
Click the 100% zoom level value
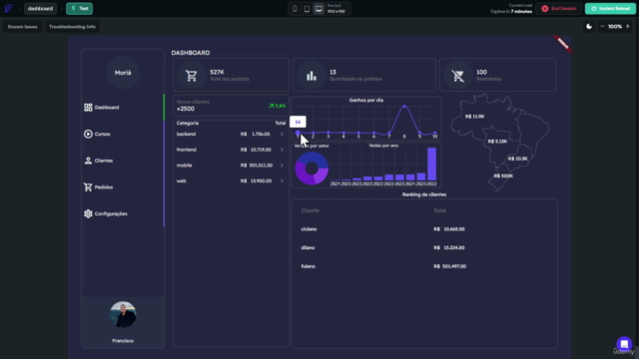(615, 27)
